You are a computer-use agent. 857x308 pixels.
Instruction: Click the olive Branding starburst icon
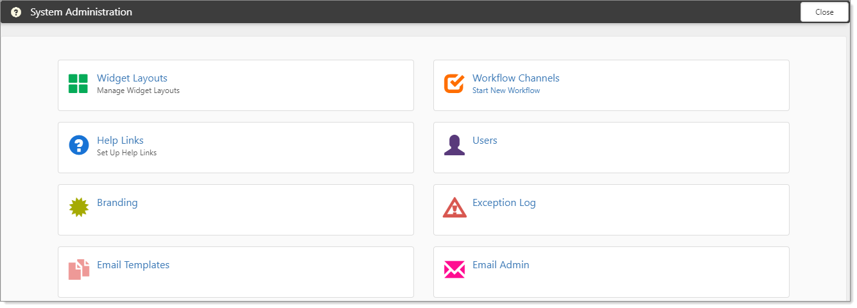click(78, 207)
